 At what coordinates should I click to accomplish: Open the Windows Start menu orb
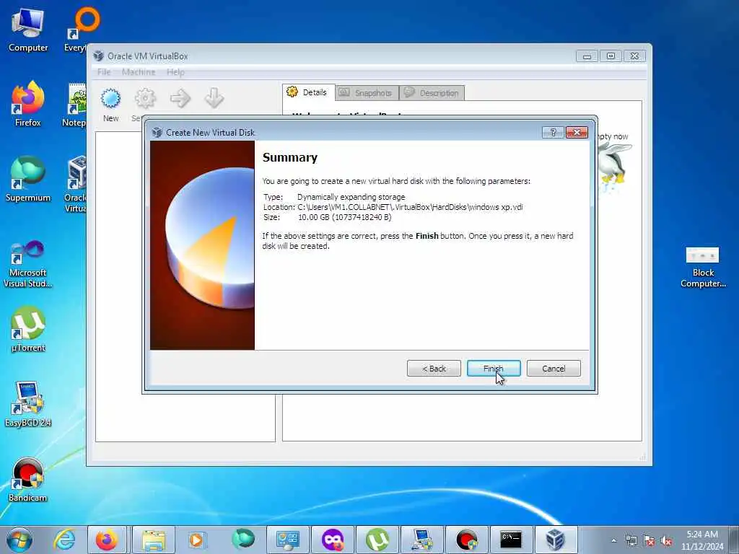pos(19,540)
